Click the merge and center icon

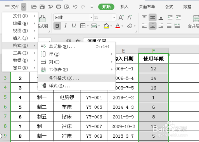click(x=196, y=19)
